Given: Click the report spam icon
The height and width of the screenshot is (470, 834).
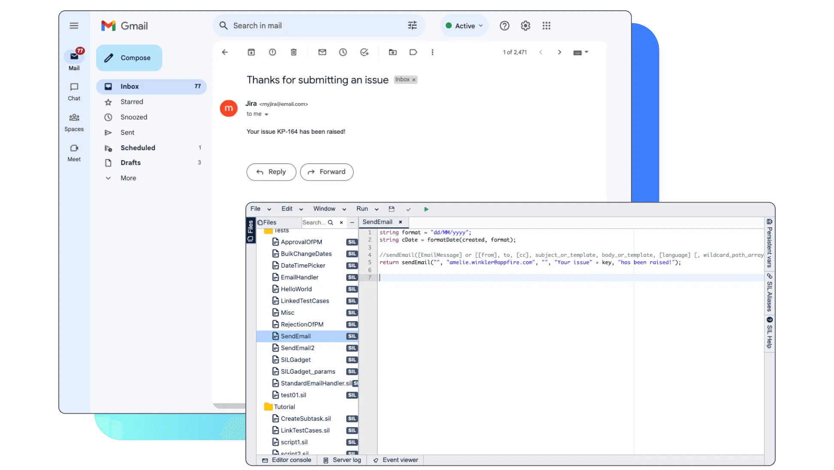Looking at the screenshot, I should tap(272, 52).
